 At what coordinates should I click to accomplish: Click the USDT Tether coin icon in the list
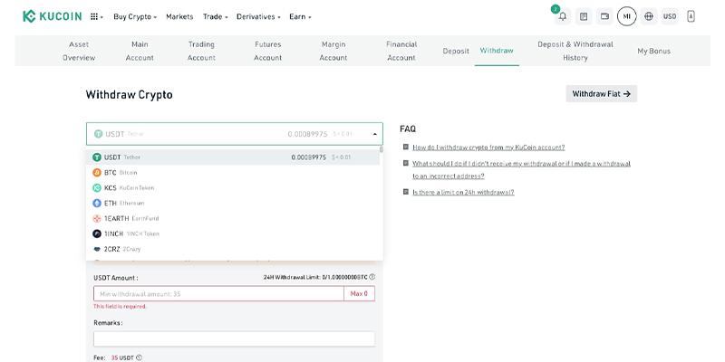click(x=97, y=157)
